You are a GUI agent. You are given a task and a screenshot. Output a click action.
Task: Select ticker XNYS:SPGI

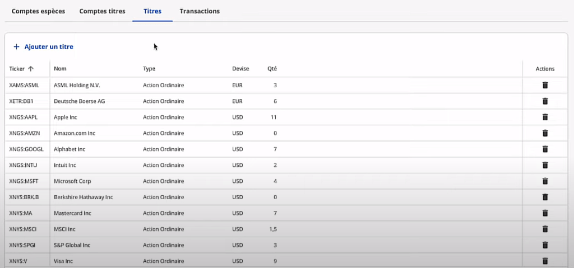22,245
